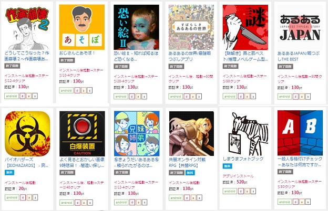Viewport: 328px width, 211px height.
Task: Select the zebra photo book icon
Action: [245, 133]
